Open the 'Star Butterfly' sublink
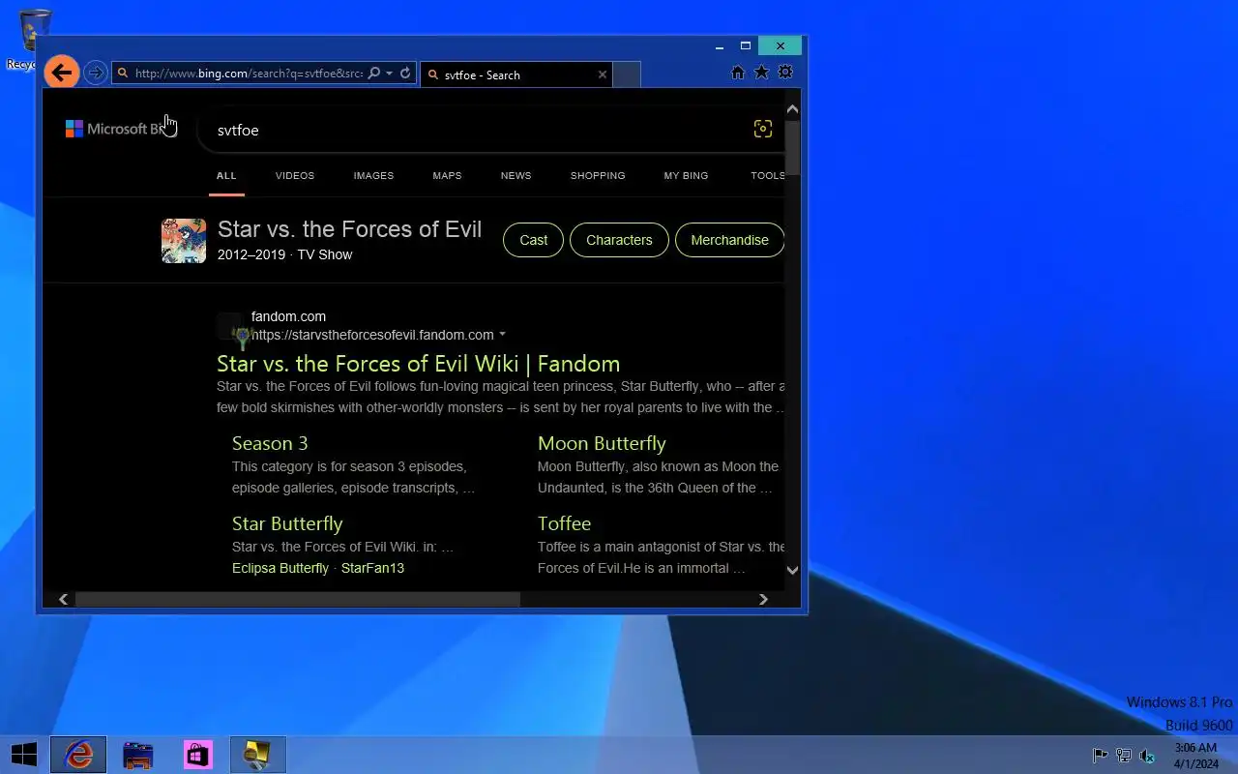 (287, 523)
